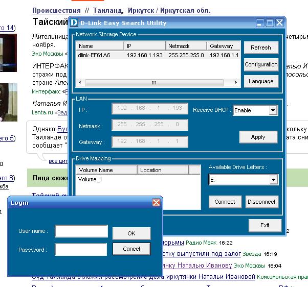Open headline about Наталью Иванову 16:04

(197, 265)
